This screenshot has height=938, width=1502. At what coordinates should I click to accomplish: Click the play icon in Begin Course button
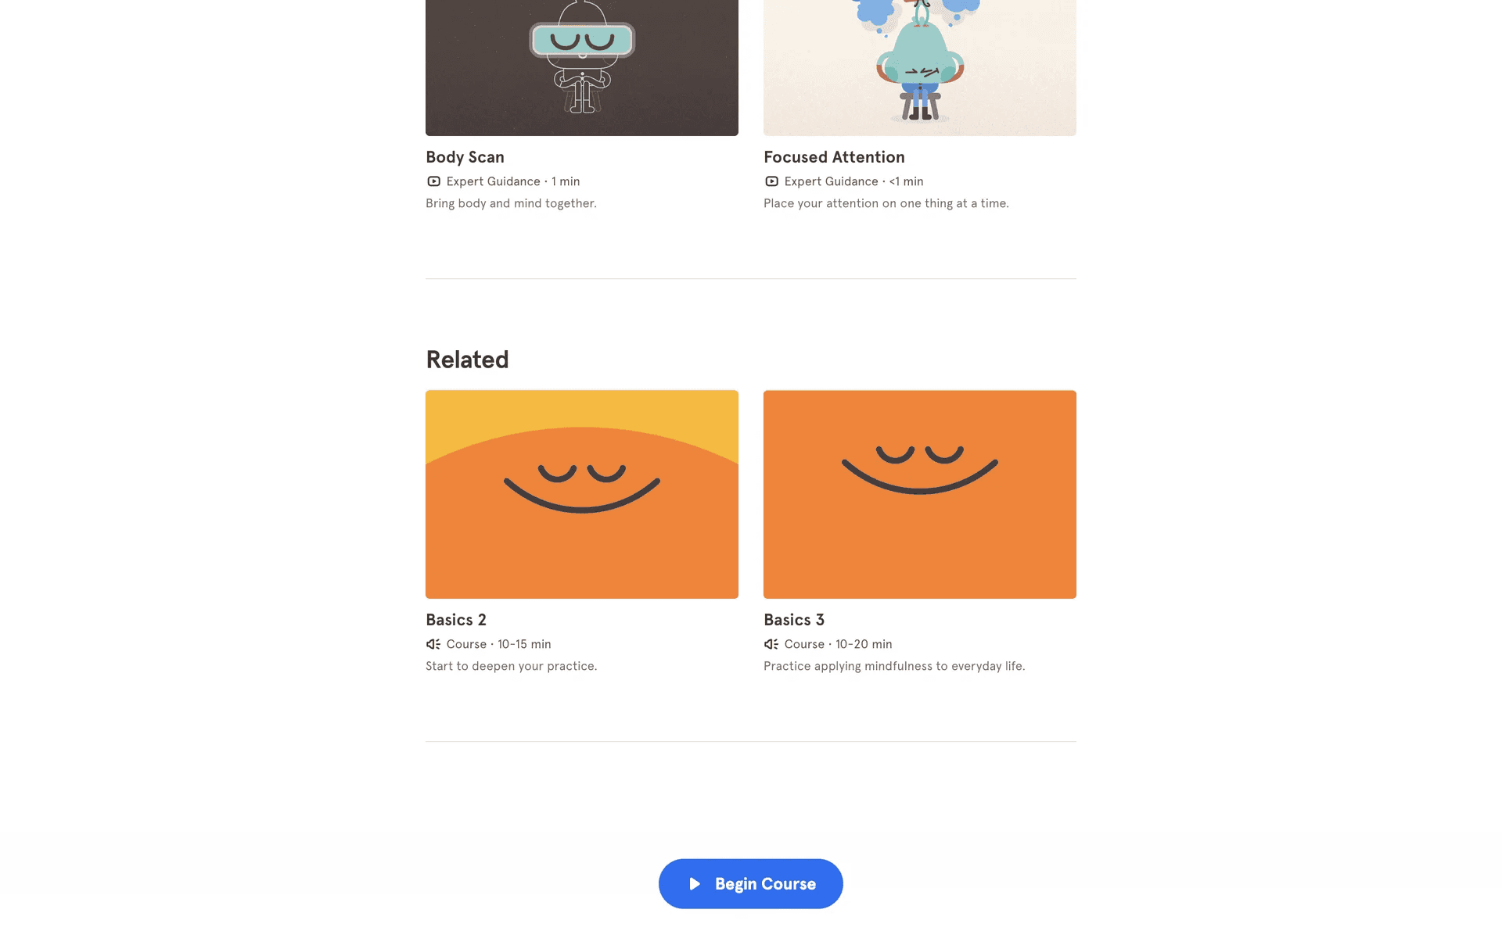click(x=695, y=884)
